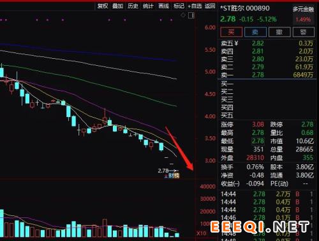The height and width of the screenshot is (241, 319).
Task: Click the PE(动) label
Action: pyautogui.click(x=279, y=183)
